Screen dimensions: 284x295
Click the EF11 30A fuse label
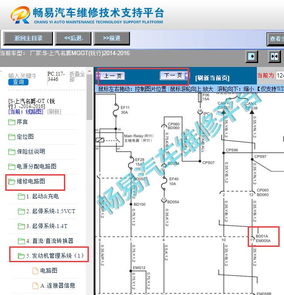coord(125,110)
